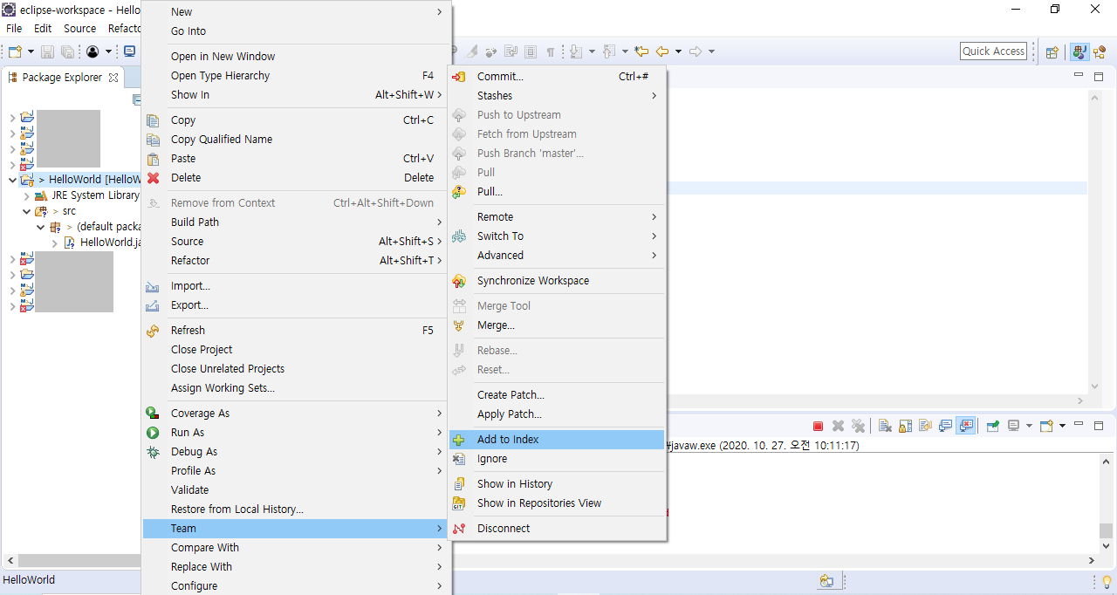Toggle Show Console on standard error change
Image resolution: width=1117 pixels, height=595 pixels.
(966, 426)
